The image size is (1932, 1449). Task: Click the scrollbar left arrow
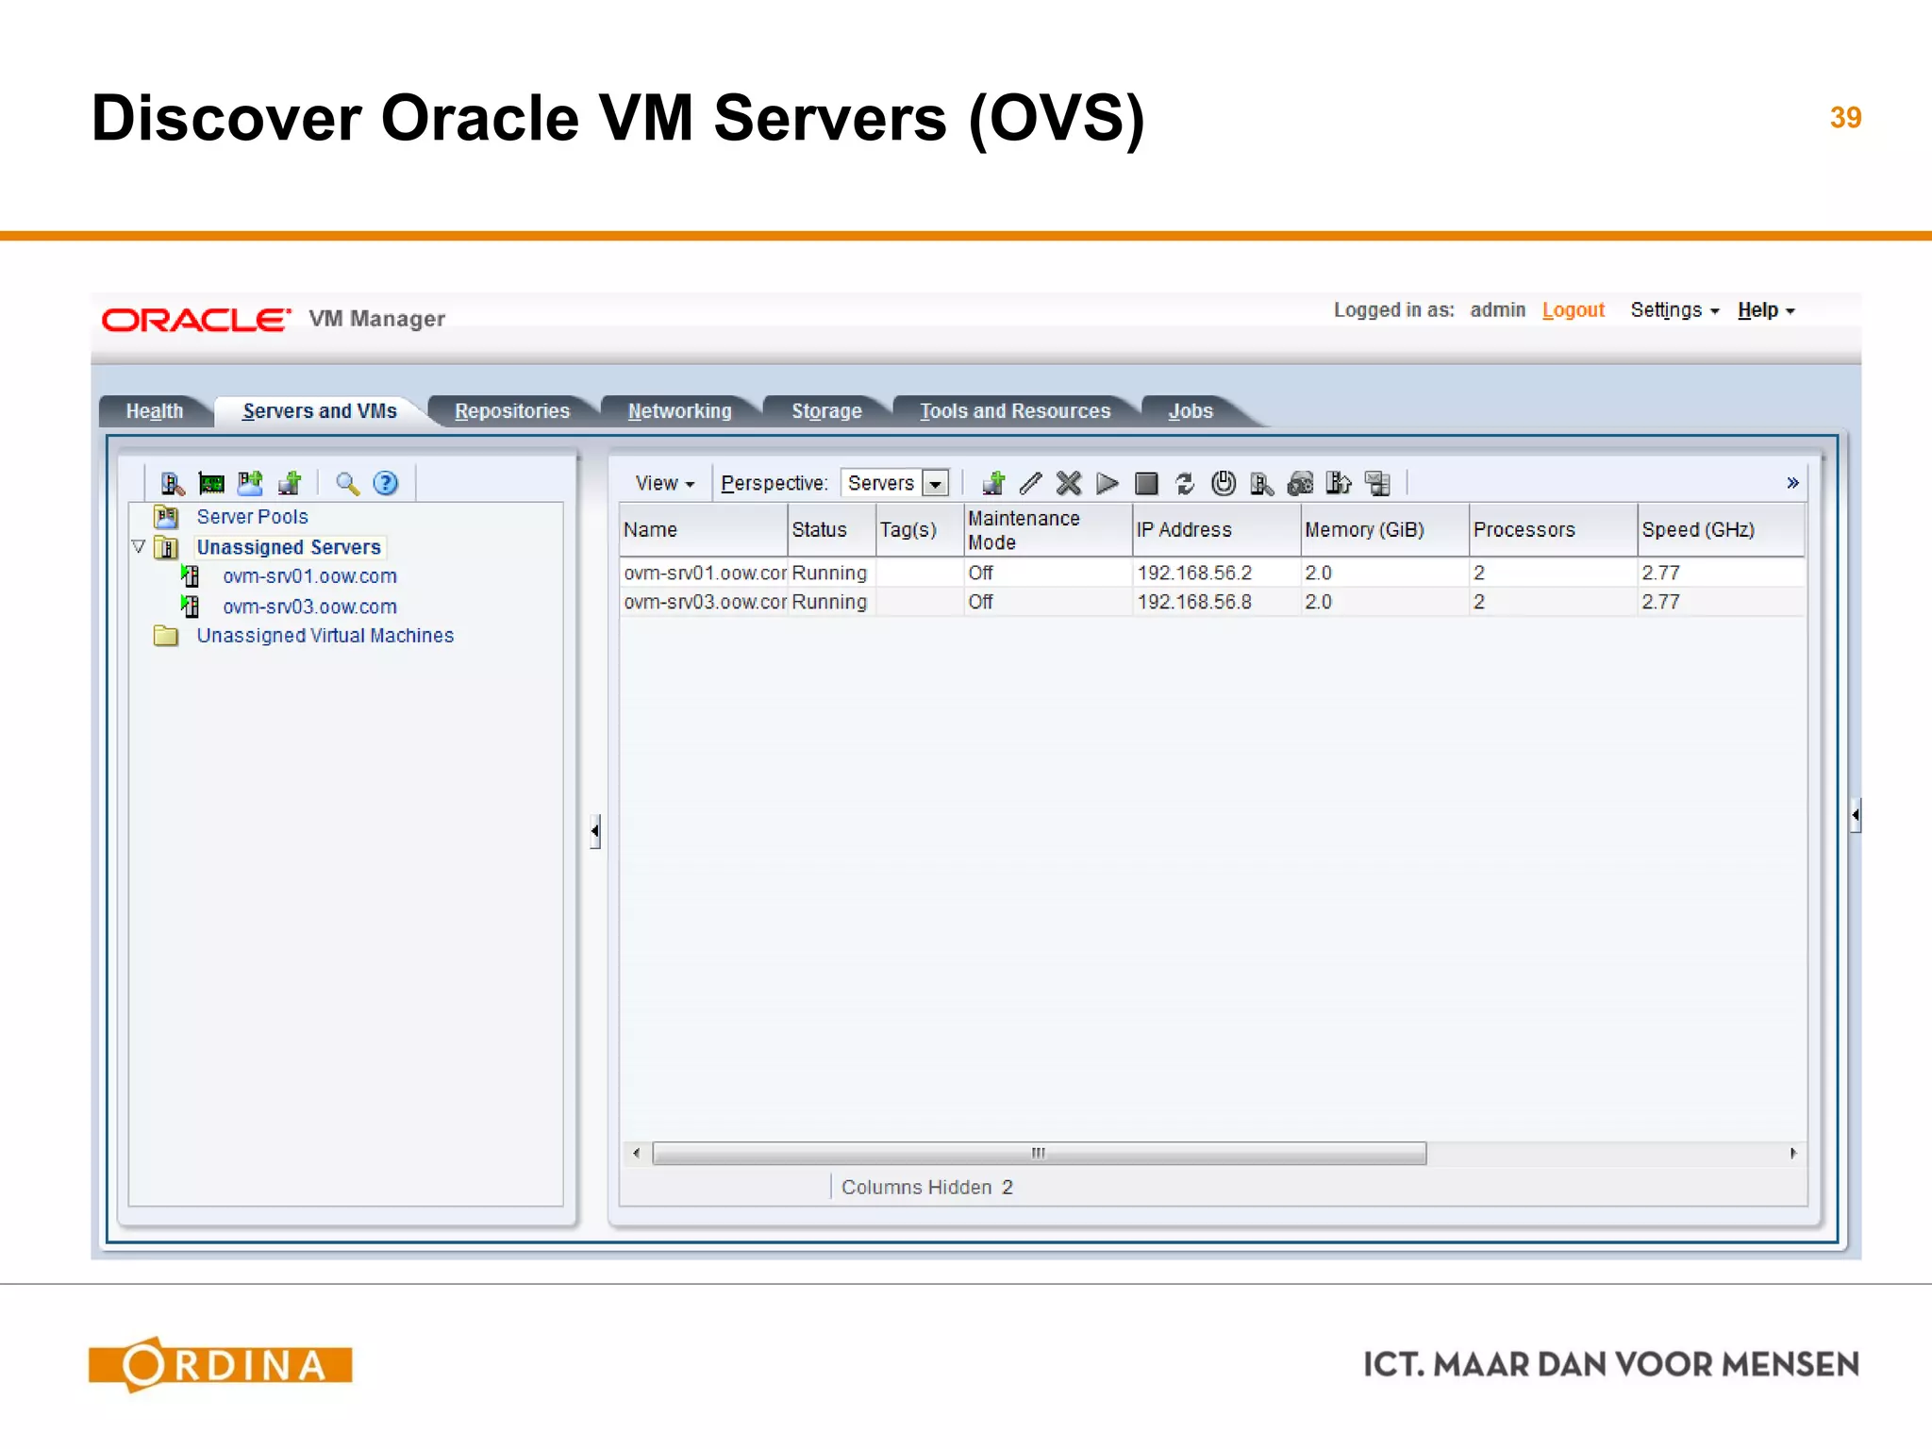pos(636,1153)
